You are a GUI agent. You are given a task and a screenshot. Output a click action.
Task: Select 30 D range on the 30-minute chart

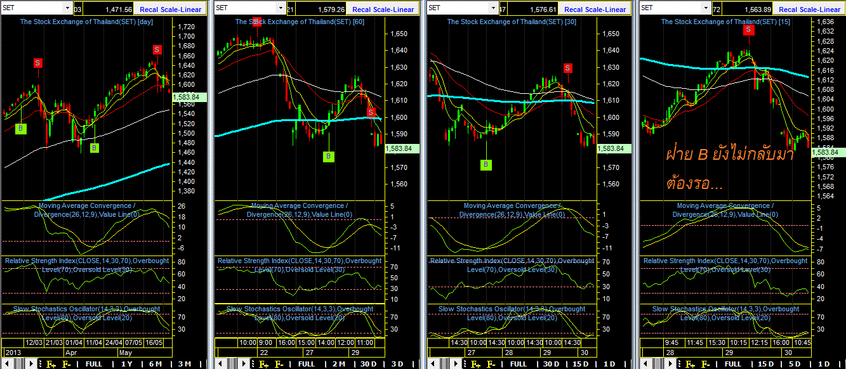click(x=552, y=364)
